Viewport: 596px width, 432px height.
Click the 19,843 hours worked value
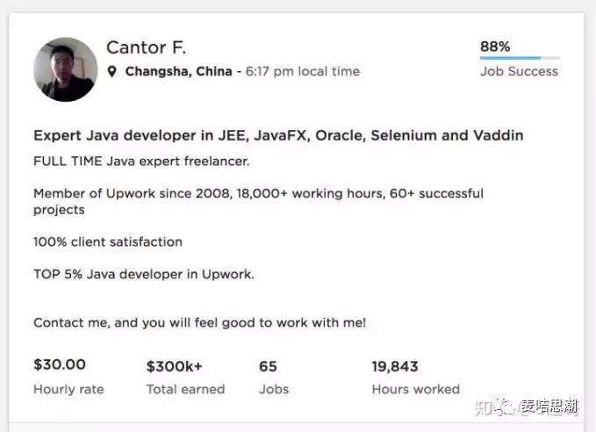(395, 366)
